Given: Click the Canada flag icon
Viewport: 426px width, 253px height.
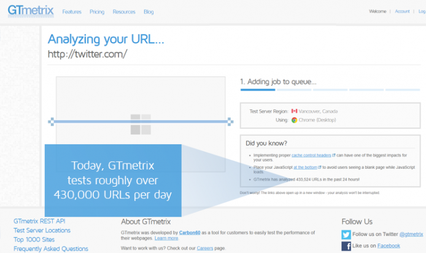Looking at the screenshot, I should coord(294,111).
